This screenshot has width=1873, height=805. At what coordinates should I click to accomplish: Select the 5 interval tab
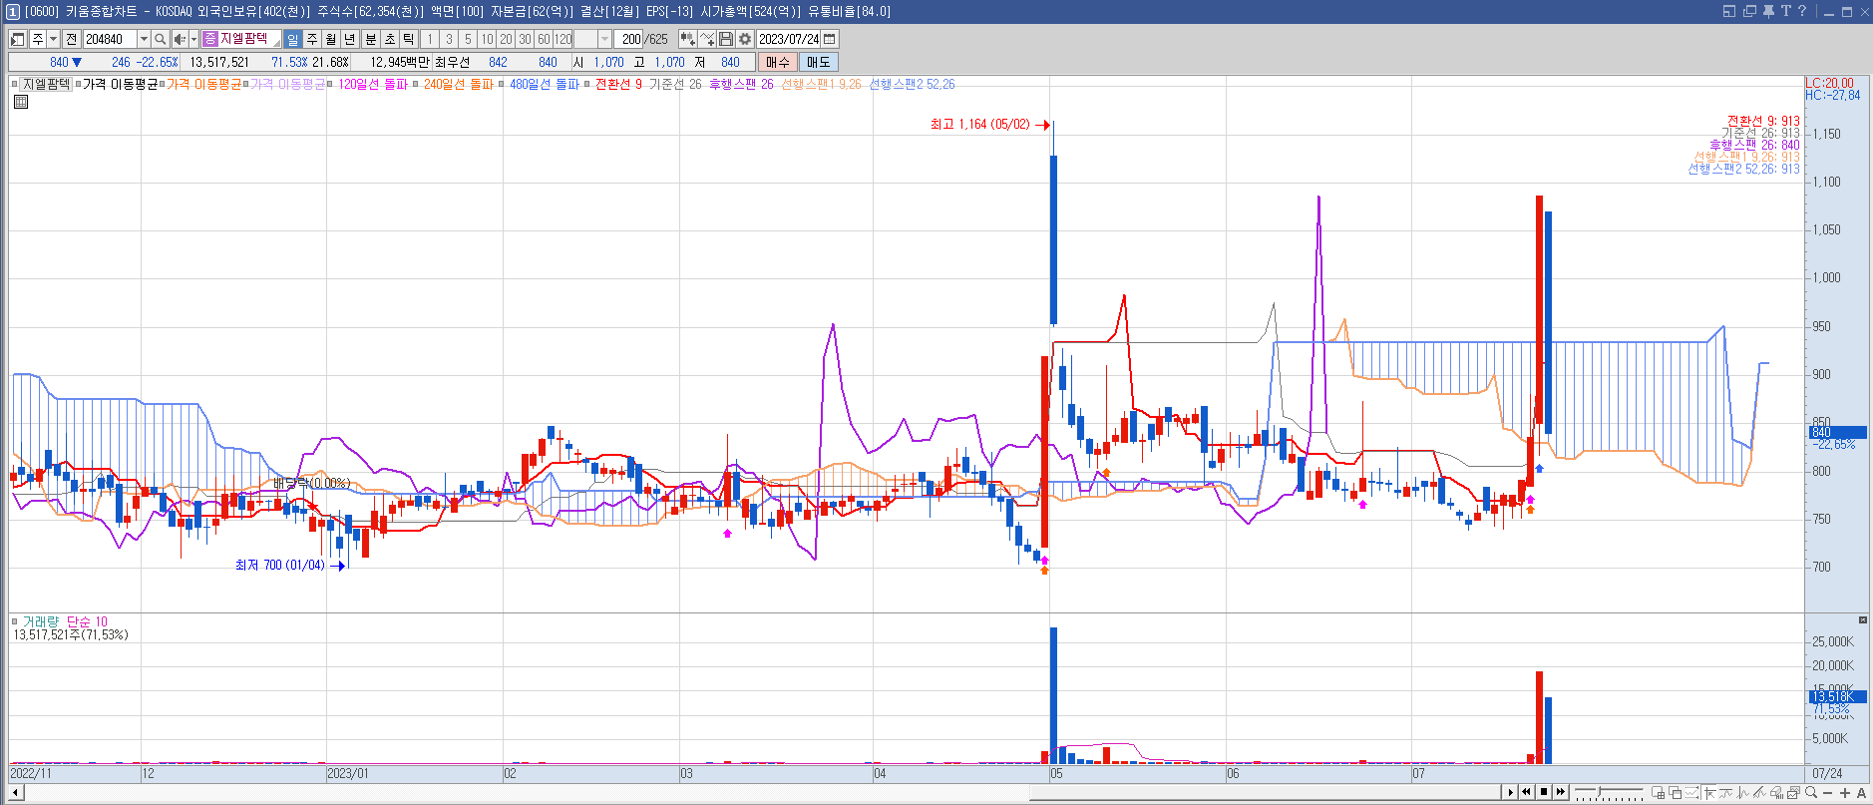tap(468, 39)
